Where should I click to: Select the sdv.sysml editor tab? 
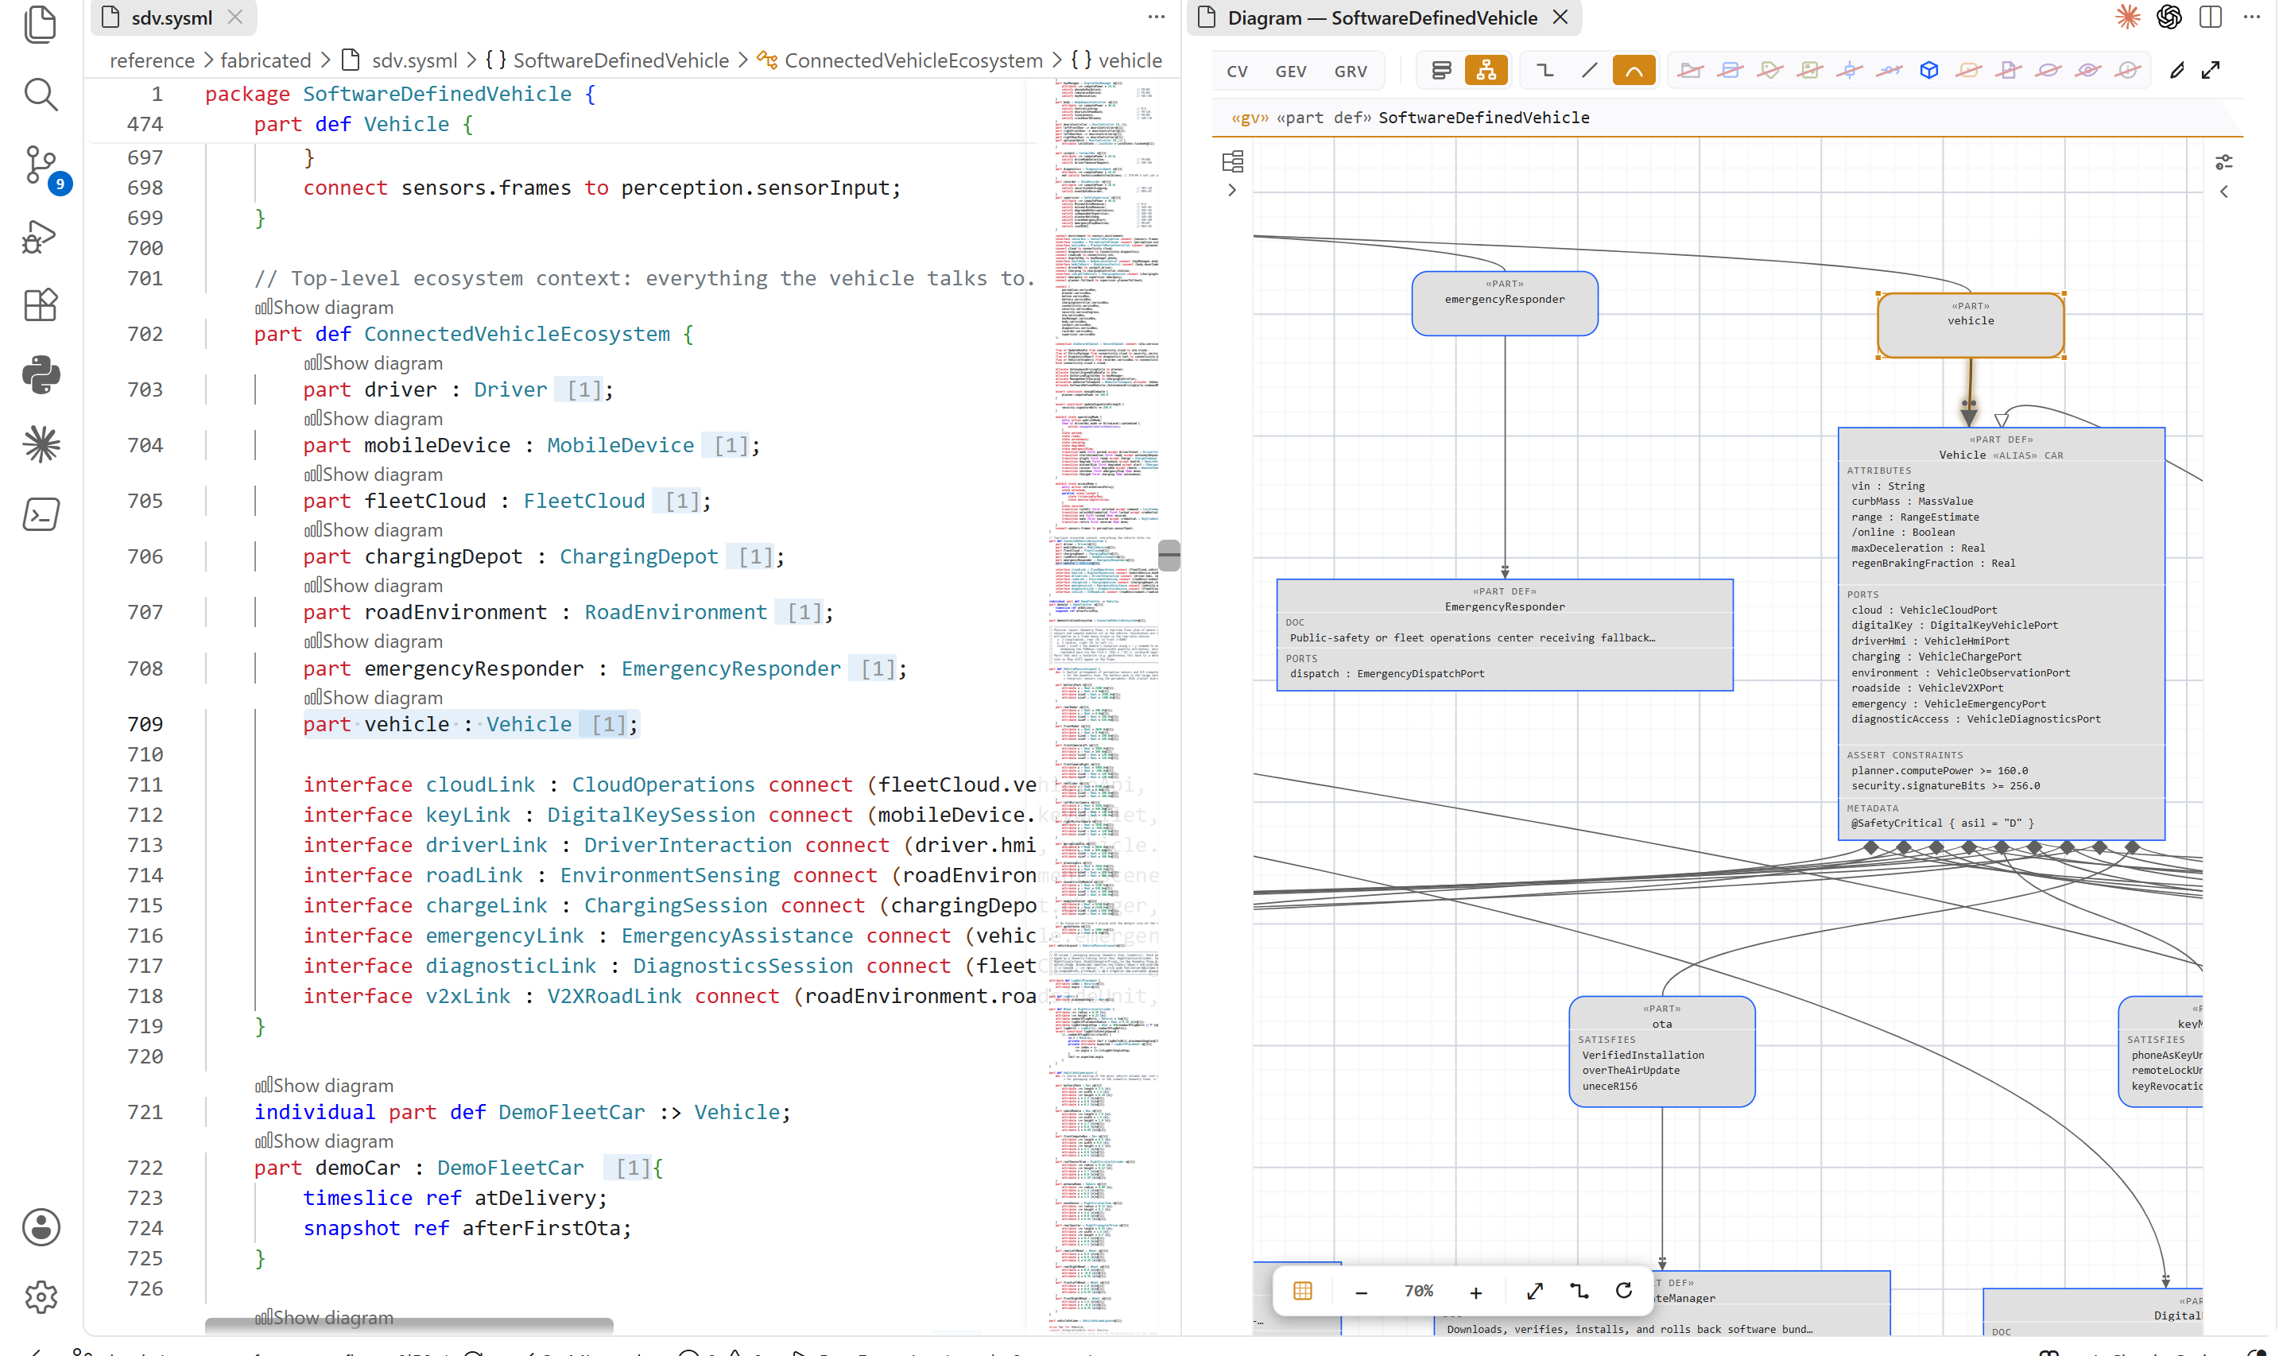(x=171, y=17)
